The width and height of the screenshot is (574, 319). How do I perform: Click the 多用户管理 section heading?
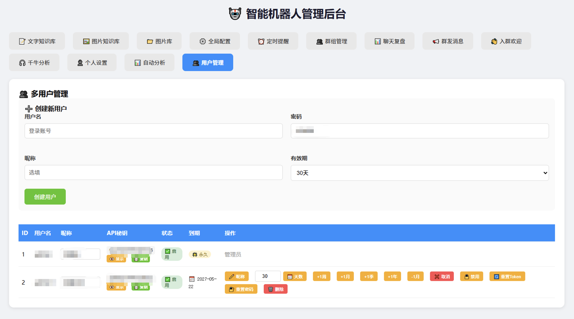click(x=44, y=94)
